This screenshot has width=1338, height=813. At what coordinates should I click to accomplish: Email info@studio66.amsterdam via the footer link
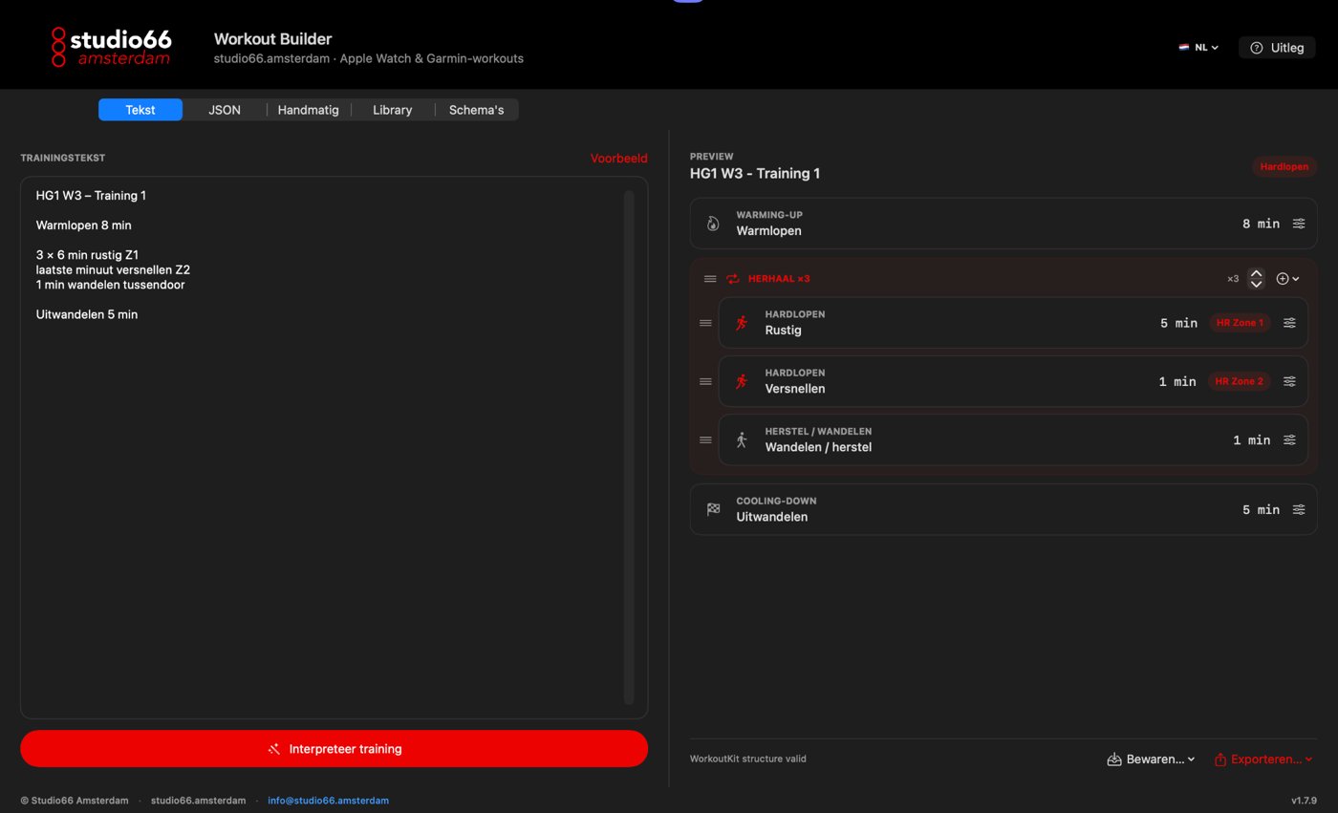click(328, 801)
